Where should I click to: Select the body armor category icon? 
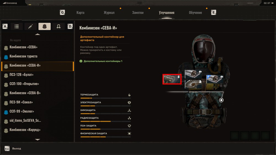(x=44, y=26)
